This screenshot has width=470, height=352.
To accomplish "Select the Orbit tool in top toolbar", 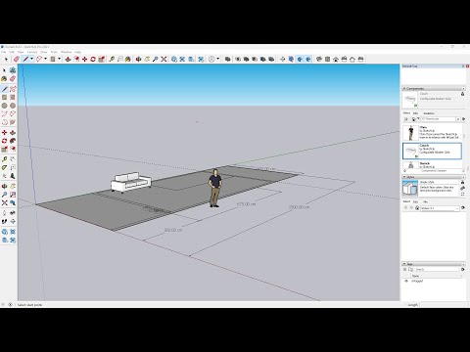I will (138, 59).
